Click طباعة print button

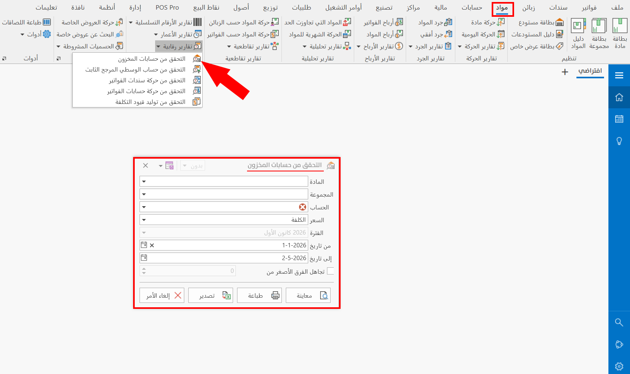point(259,295)
